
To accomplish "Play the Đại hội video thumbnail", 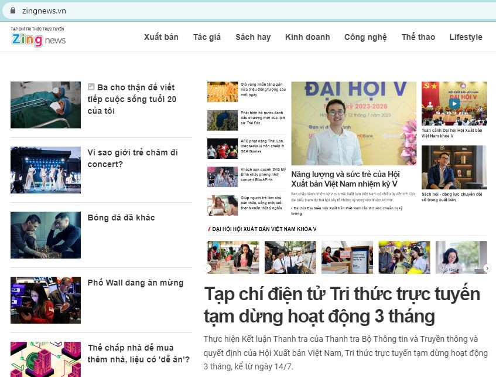I will click(x=454, y=104).
